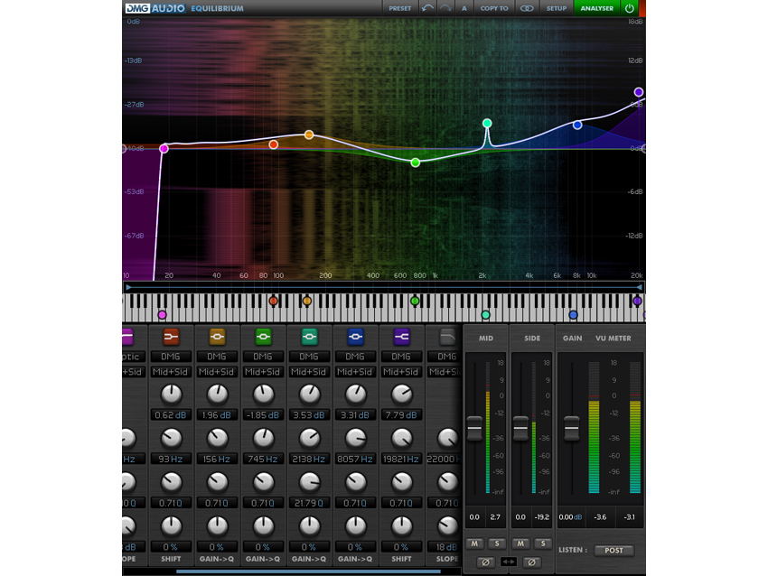
Task: Select the teal narrow-peak node on graph
Action: pos(487,123)
